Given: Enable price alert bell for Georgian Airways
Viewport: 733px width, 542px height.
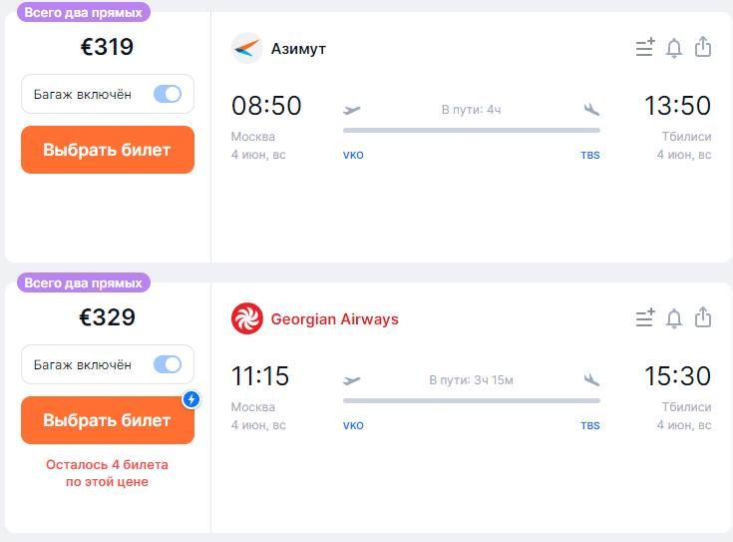Looking at the screenshot, I should pos(674,318).
